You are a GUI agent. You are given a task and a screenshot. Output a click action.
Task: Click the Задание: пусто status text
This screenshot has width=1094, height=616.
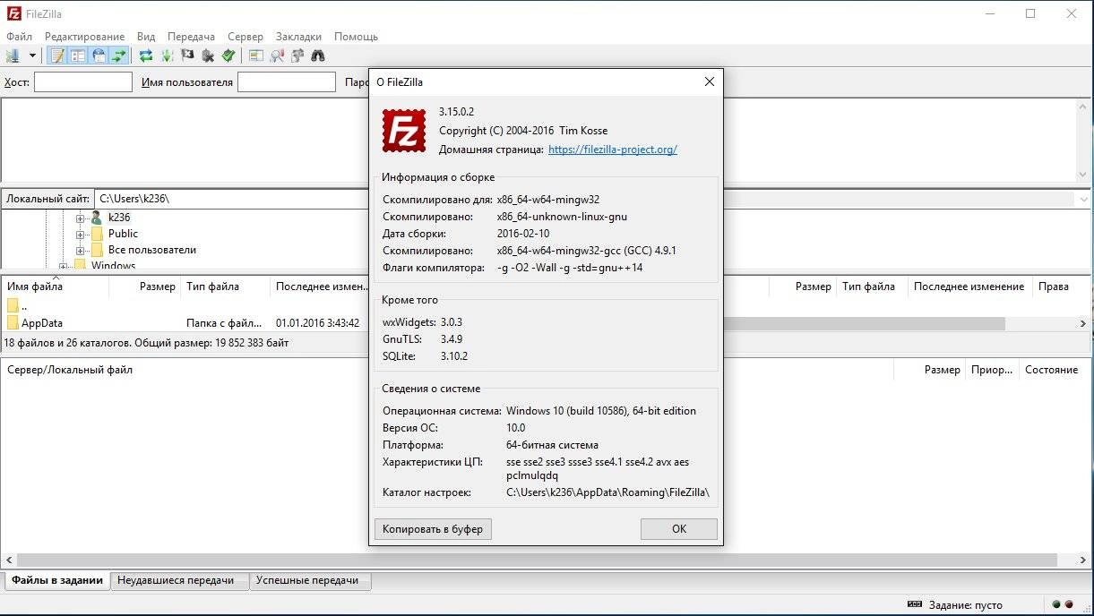click(x=966, y=605)
